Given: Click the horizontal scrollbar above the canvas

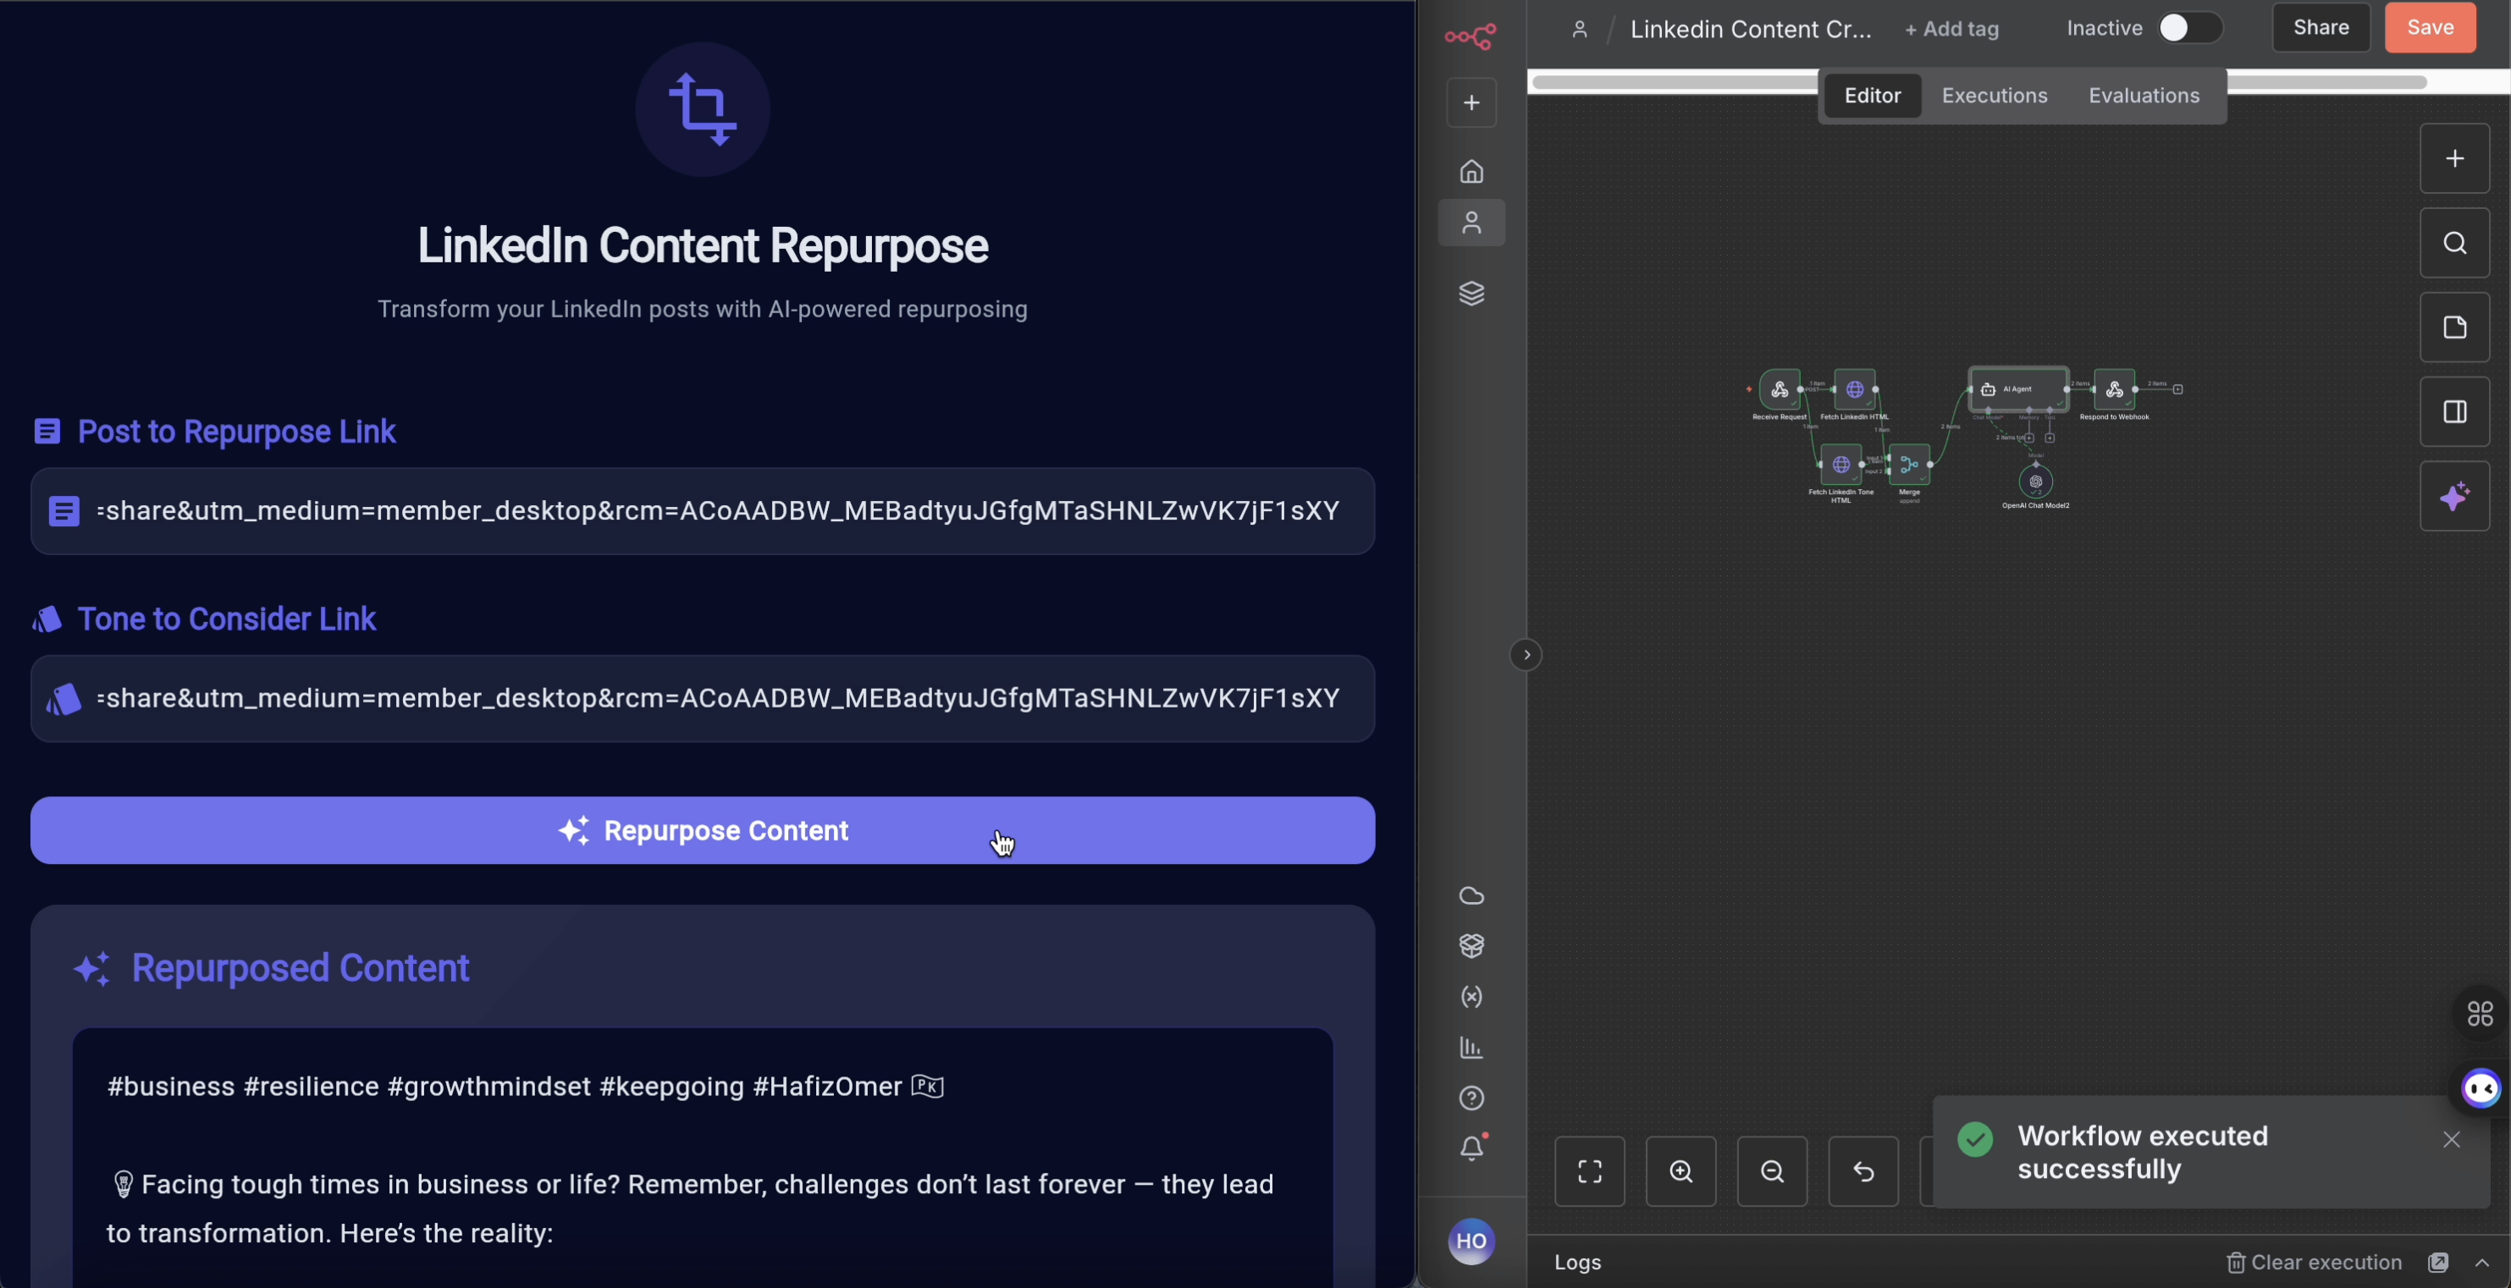Looking at the screenshot, I should click(1673, 83).
